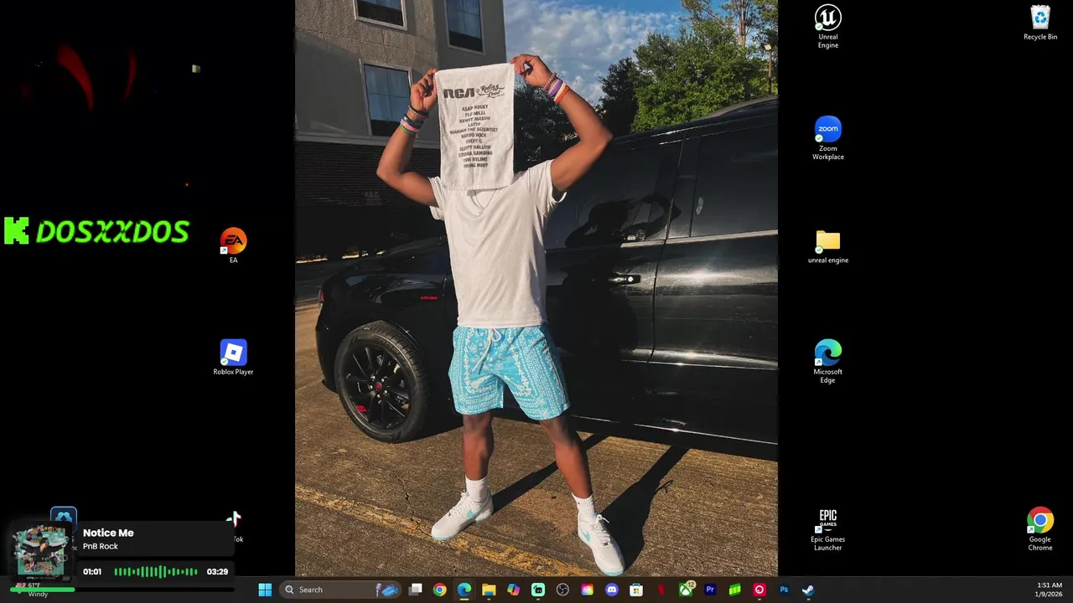Open Microsoft Copilot from the taskbar
Image resolution: width=1073 pixels, height=603 pixels.
[513, 590]
